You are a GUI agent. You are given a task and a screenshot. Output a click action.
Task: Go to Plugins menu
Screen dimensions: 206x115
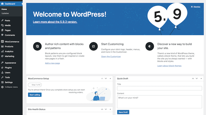[8, 68]
